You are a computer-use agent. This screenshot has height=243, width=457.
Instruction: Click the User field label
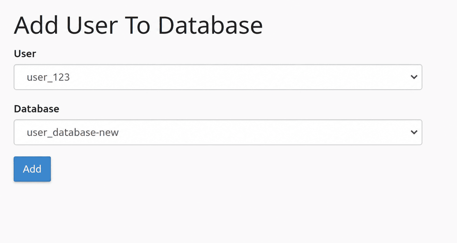coord(25,54)
